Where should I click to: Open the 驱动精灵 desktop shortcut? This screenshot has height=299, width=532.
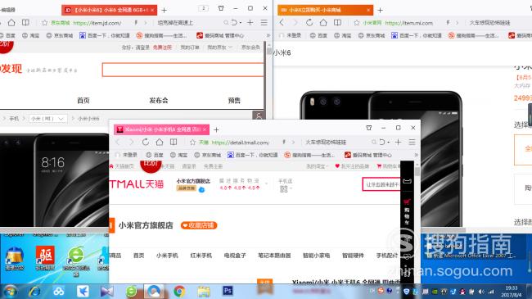click(45, 258)
